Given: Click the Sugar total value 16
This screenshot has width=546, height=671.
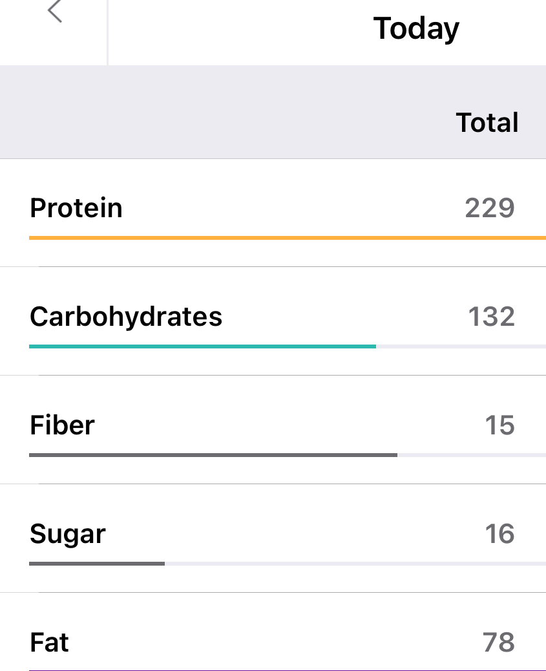Looking at the screenshot, I should (x=499, y=534).
